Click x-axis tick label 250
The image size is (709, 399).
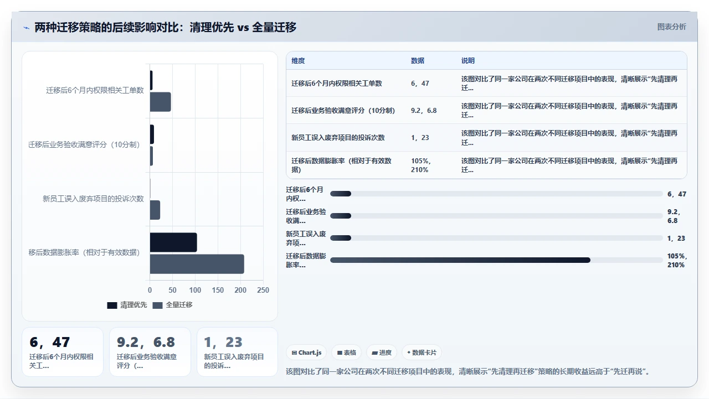(x=263, y=290)
